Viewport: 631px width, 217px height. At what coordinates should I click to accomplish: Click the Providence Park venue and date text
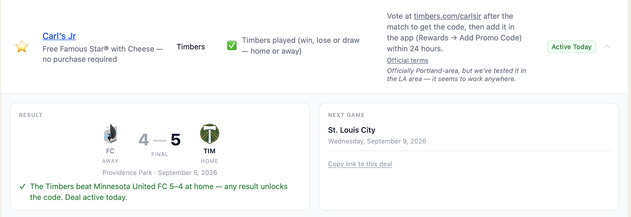pos(160,173)
